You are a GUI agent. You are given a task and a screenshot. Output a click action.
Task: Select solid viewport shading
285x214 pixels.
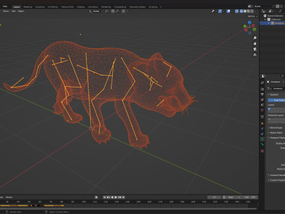[x=245, y=11]
